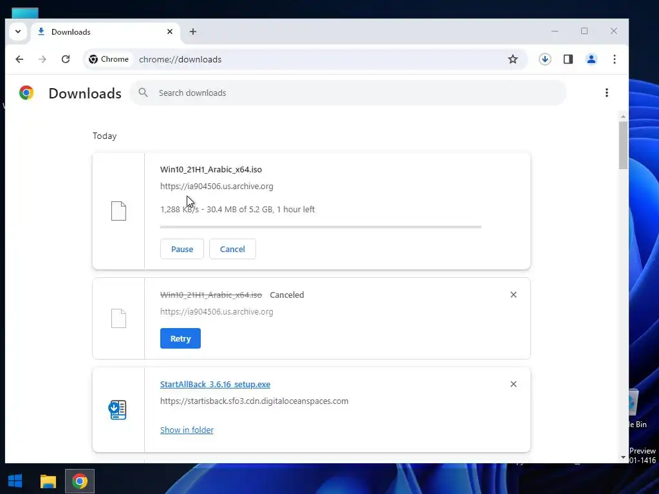Viewport: 659px width, 494px height.
Task: Click the search magnifier icon
Action: [x=144, y=93]
